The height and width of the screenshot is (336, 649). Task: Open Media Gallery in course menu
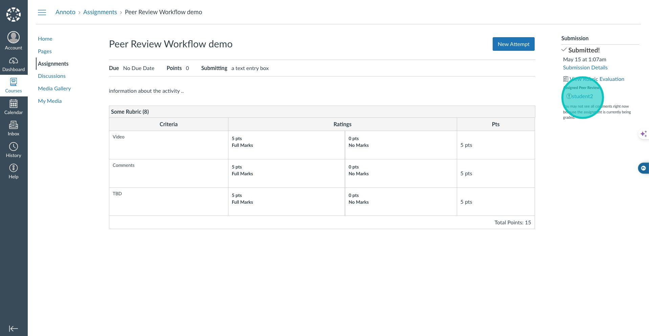54,89
